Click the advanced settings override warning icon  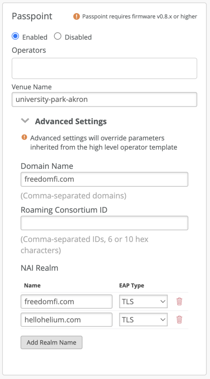click(24, 137)
